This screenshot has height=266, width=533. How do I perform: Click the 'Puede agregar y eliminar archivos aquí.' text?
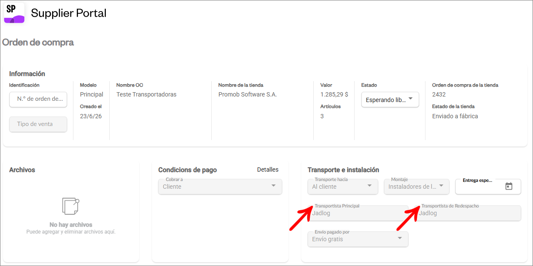(71, 232)
